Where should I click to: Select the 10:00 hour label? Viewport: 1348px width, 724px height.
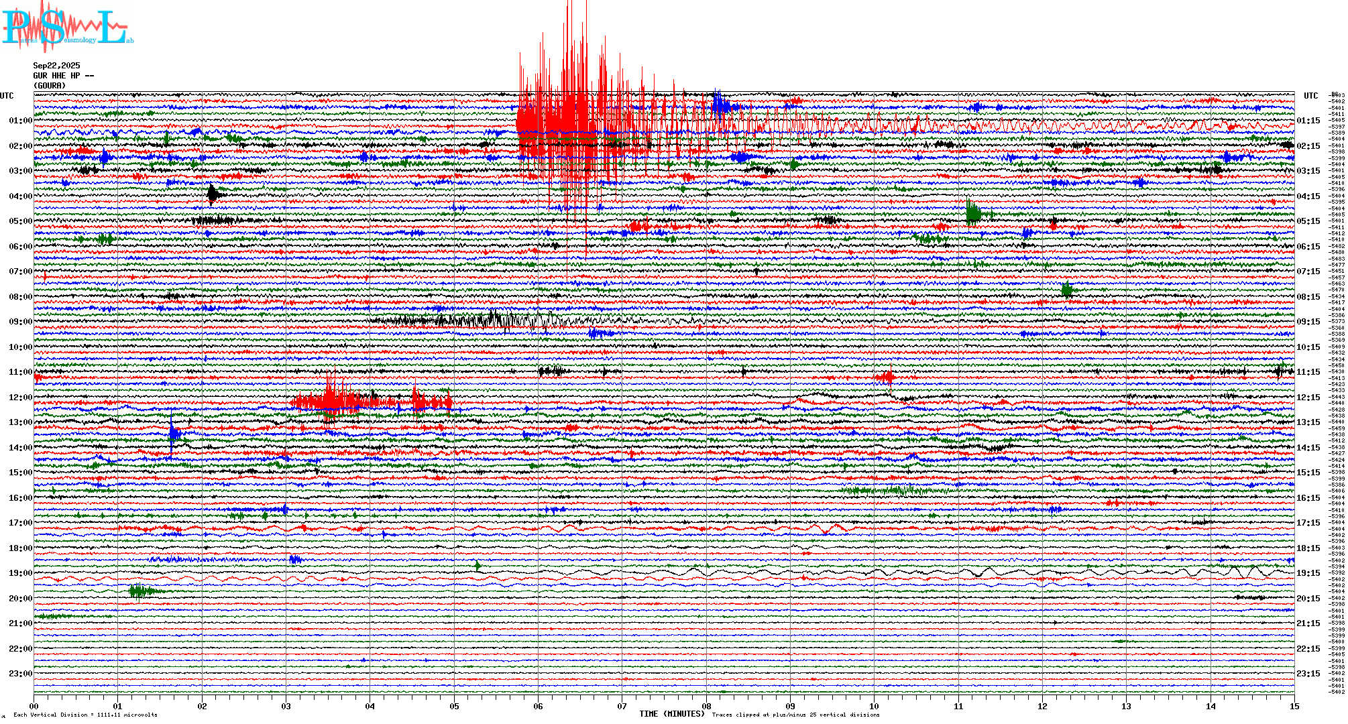tap(20, 347)
